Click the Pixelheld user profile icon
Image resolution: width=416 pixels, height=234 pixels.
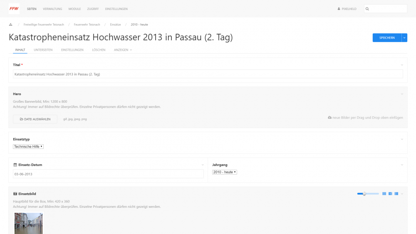point(339,9)
